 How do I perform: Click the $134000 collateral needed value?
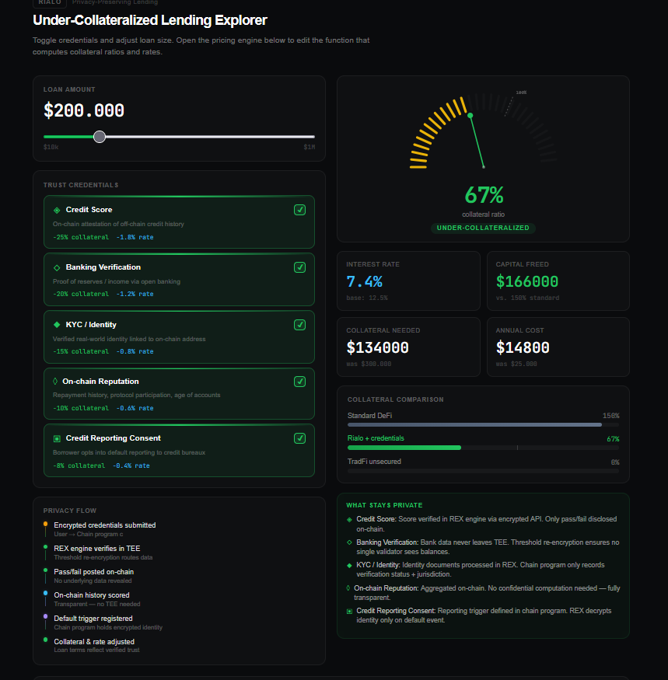(x=377, y=348)
